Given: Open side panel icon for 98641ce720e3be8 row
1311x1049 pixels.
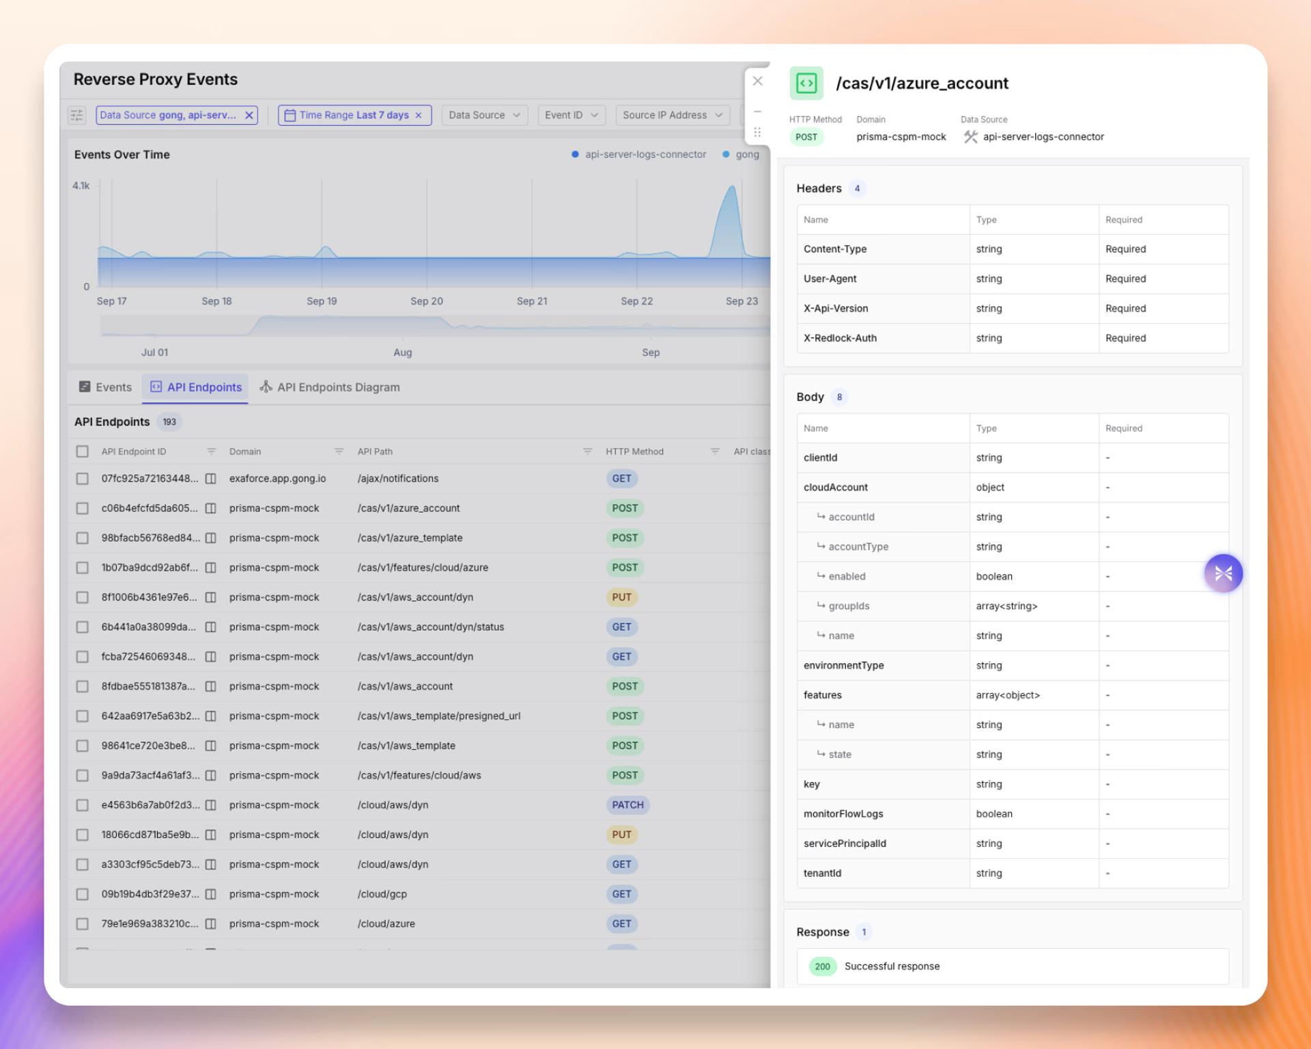Looking at the screenshot, I should coord(211,746).
